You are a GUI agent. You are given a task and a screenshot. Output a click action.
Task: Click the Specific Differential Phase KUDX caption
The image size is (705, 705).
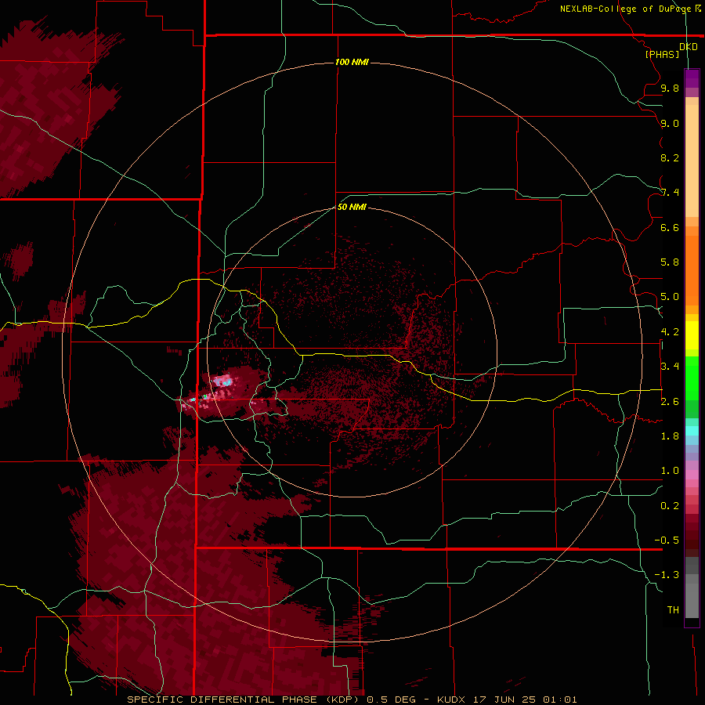(352, 700)
